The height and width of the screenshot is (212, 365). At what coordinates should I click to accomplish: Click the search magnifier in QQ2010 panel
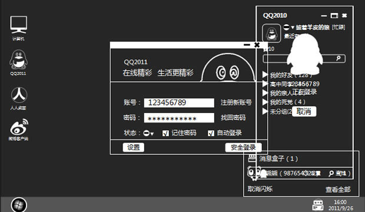[339, 58]
